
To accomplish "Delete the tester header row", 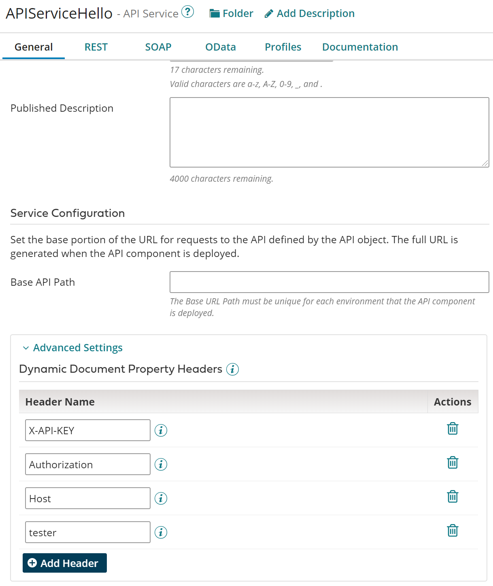I will (x=453, y=531).
